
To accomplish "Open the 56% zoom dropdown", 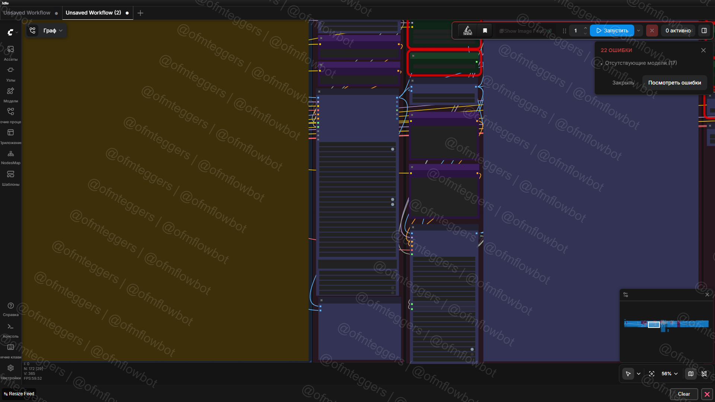I will click(x=670, y=374).
